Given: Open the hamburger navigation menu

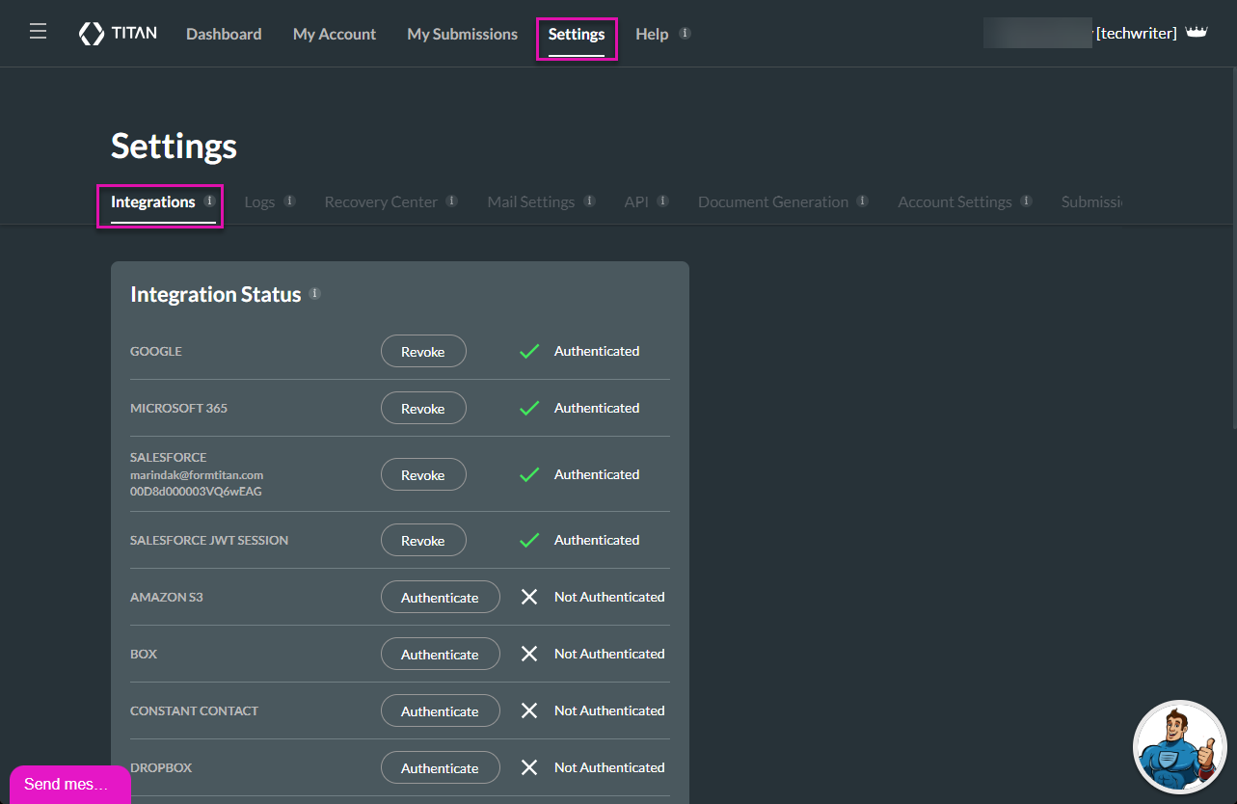Looking at the screenshot, I should 38,30.
